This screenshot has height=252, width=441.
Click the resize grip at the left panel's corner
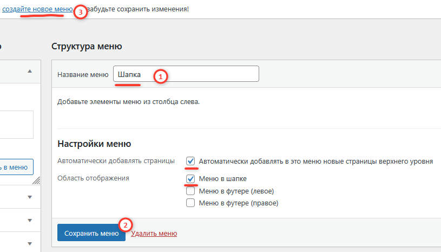coord(36,180)
